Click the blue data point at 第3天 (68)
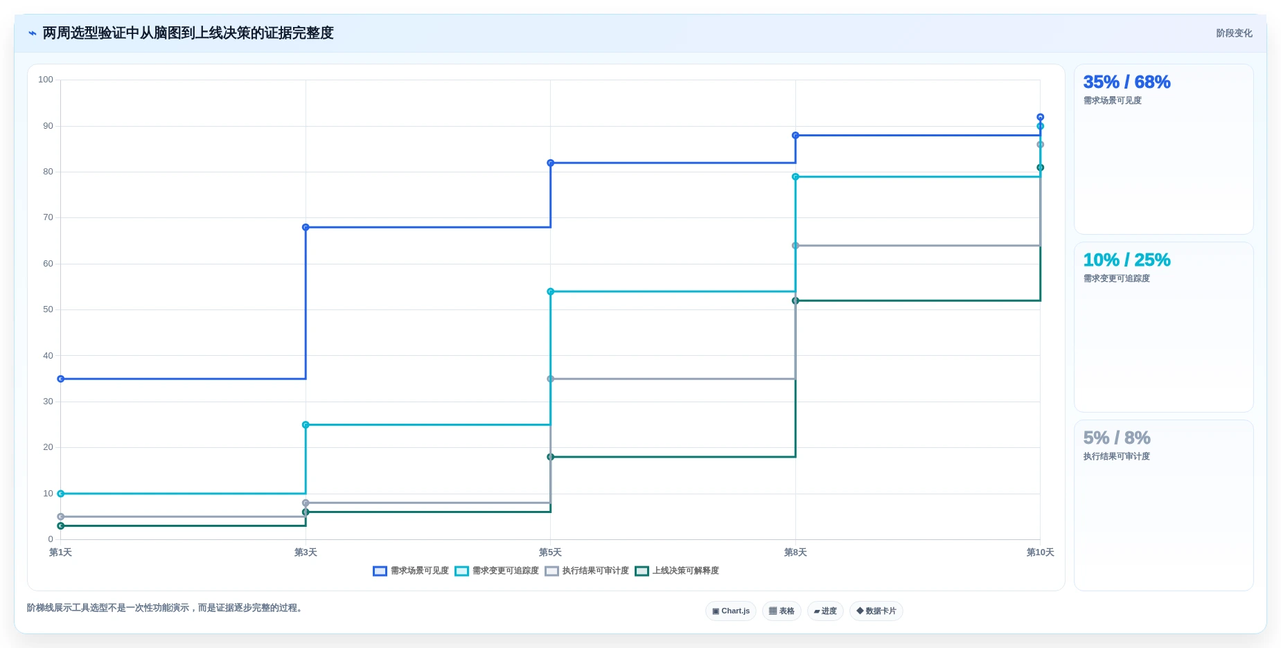Image resolution: width=1281 pixels, height=648 pixels. click(x=306, y=227)
